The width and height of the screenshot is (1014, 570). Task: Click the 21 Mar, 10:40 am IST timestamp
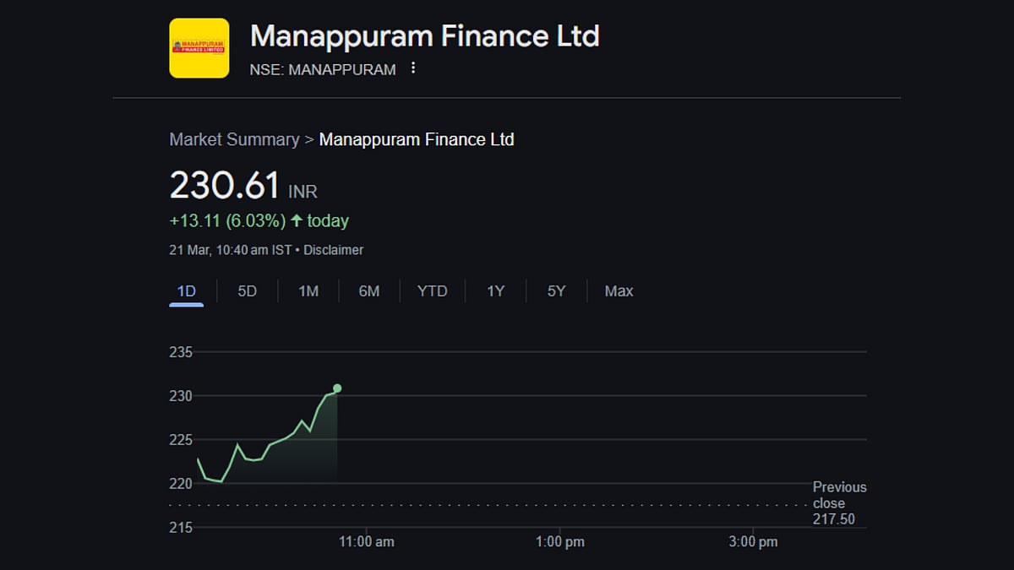click(x=231, y=250)
